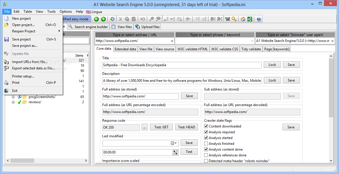Click the first tree structure toolbar icon
This screenshot has height=174, width=339.
coord(166,19)
